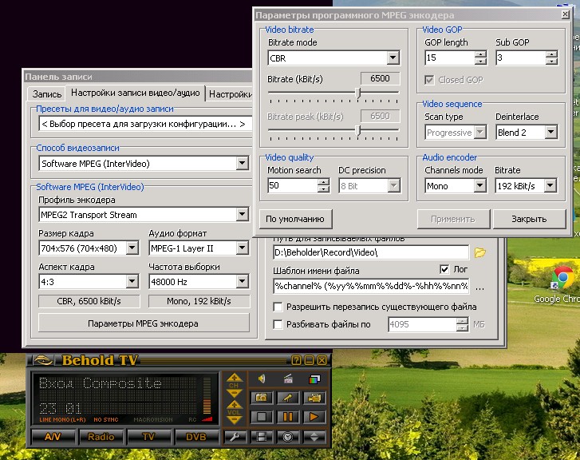Expand the Deinterlace Blend 2 dropdown
The width and height of the screenshot is (580, 460).
550,133
